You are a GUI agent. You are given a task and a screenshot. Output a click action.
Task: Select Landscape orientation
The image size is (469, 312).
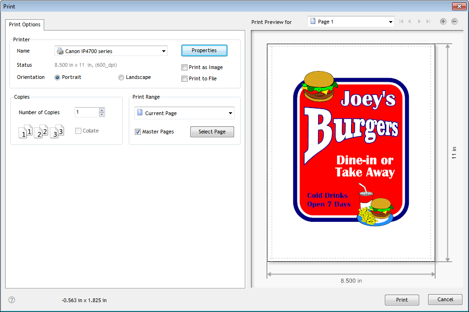click(121, 78)
